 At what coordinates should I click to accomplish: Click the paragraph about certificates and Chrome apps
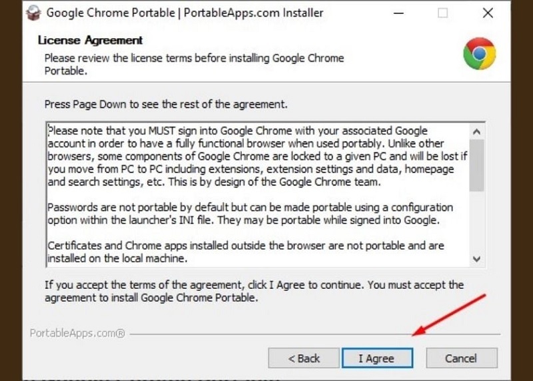click(x=245, y=252)
